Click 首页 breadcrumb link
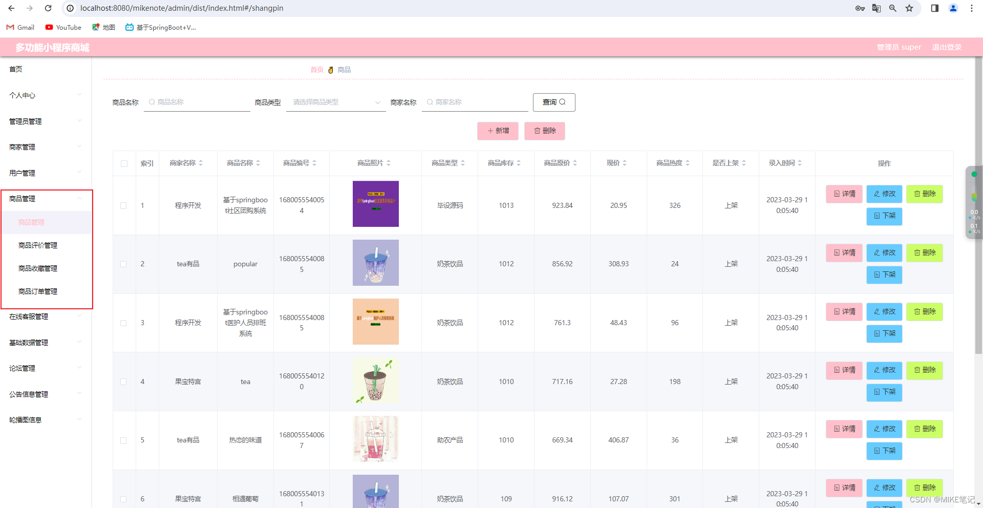The width and height of the screenshot is (983, 508). point(317,70)
